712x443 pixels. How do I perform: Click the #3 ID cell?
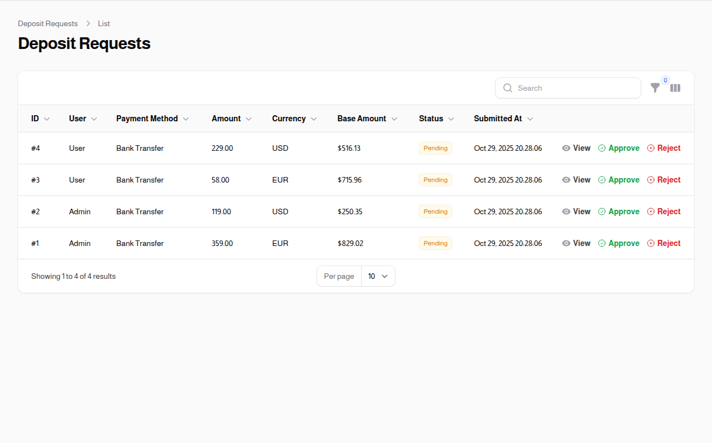[x=36, y=180]
